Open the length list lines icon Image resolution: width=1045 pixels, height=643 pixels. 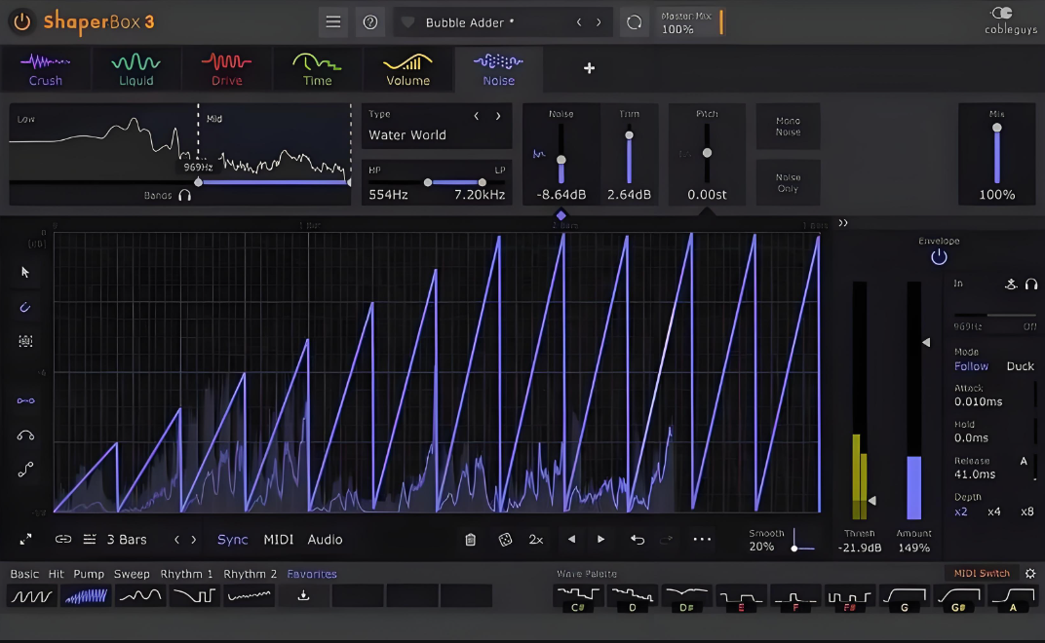click(90, 539)
